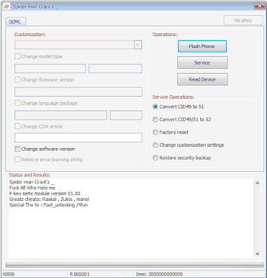Viewport: 267px width, 278px height.
Task: Click the No pkey button
Action: pyautogui.click(x=243, y=20)
